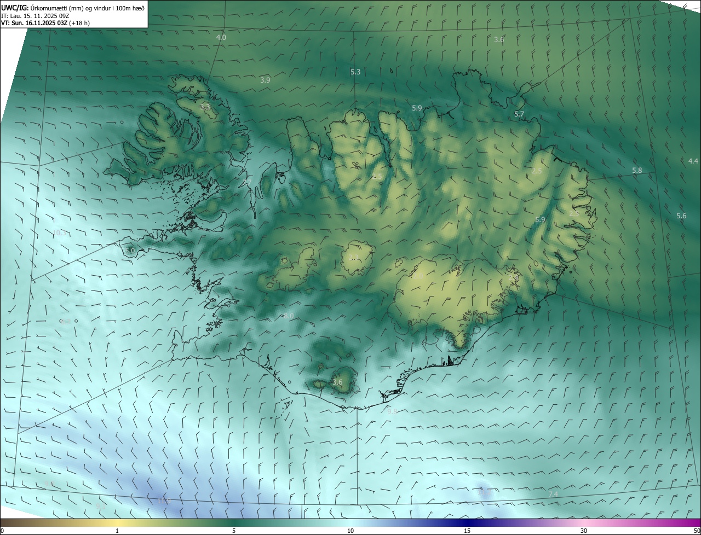Click the 7.4 value in the southeast ocean
This screenshot has height=535, width=701.
553,494
